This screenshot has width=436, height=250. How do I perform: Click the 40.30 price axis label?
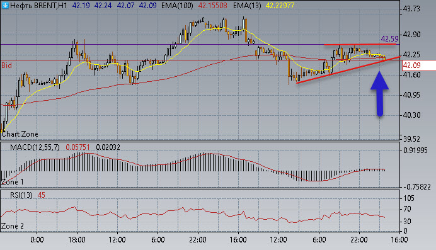[411, 115]
